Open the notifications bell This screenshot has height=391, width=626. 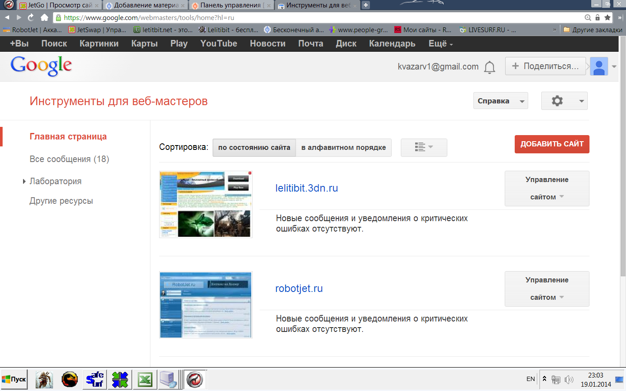coord(489,67)
